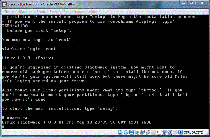Click the line 'To start the main installation'
Viewport: 210px width, 137px height.
[60, 109]
